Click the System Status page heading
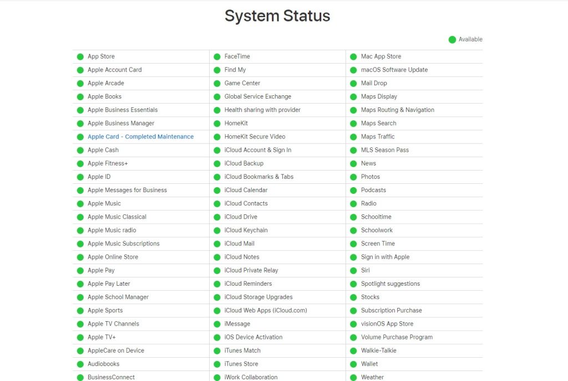Viewport: 568px width, 381px height. (277, 16)
